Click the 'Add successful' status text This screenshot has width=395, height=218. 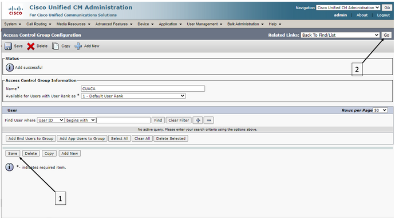pyautogui.click(x=29, y=67)
